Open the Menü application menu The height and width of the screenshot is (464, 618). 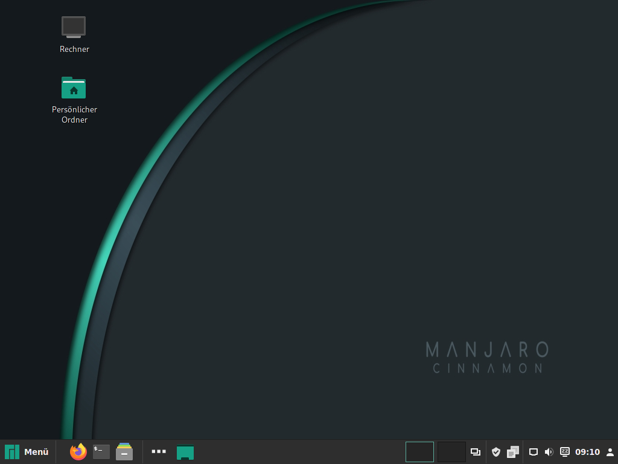pos(27,452)
